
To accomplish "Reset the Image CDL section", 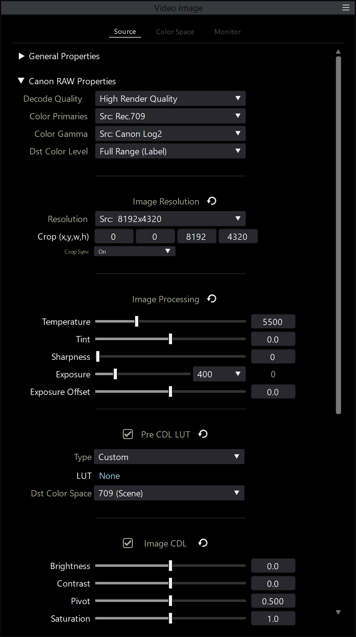I will tap(203, 543).
